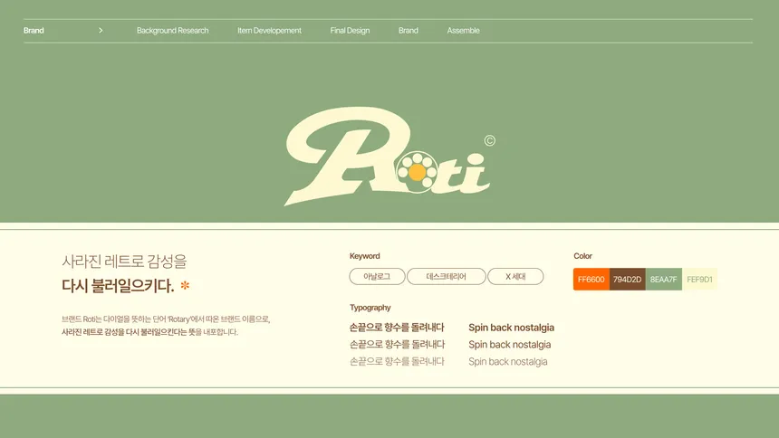This screenshot has width=779, height=438.
Task: Open the Background Research nav item
Action: click(x=172, y=30)
